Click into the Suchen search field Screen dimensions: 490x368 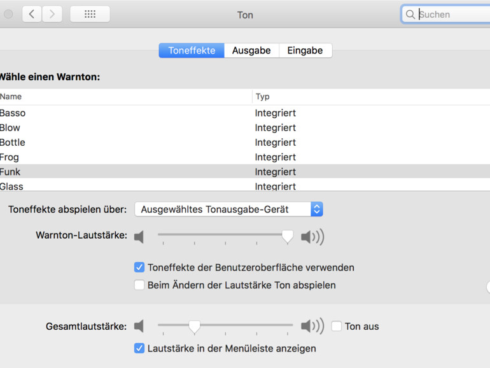coord(452,15)
